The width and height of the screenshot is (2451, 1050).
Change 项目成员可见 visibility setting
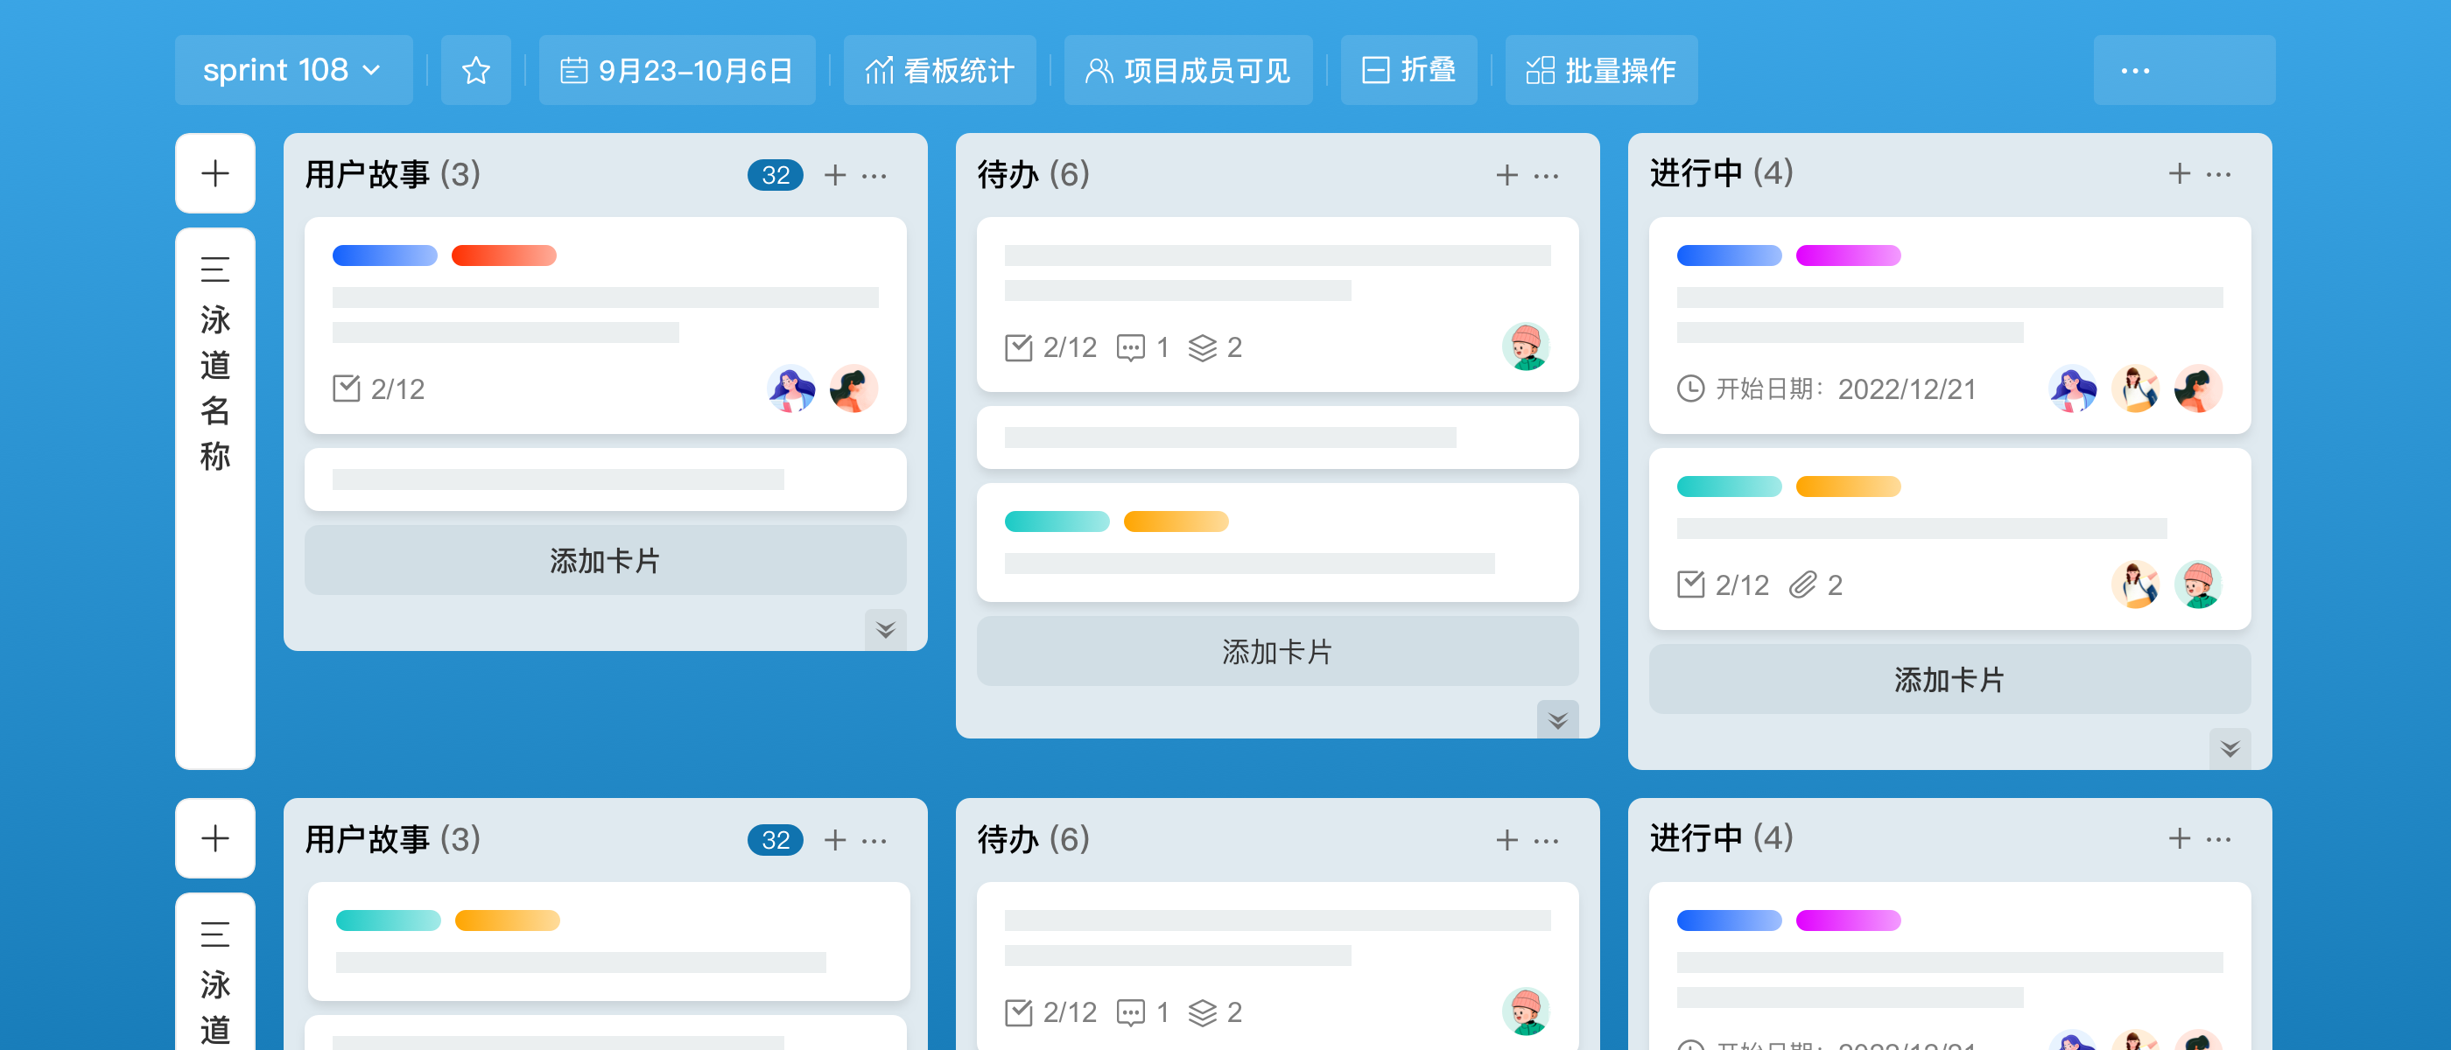[x=1188, y=70]
